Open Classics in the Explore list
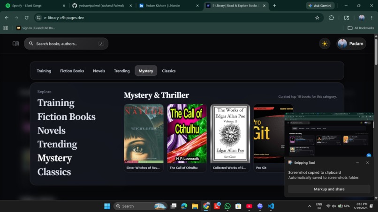 click(x=54, y=172)
